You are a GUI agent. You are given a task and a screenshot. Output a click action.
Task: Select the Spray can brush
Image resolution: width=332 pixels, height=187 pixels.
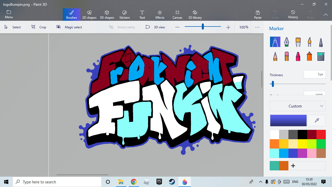click(309, 56)
